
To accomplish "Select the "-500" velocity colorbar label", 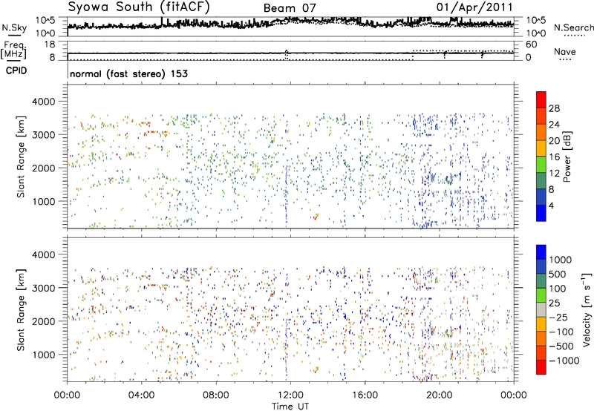I will (561, 346).
